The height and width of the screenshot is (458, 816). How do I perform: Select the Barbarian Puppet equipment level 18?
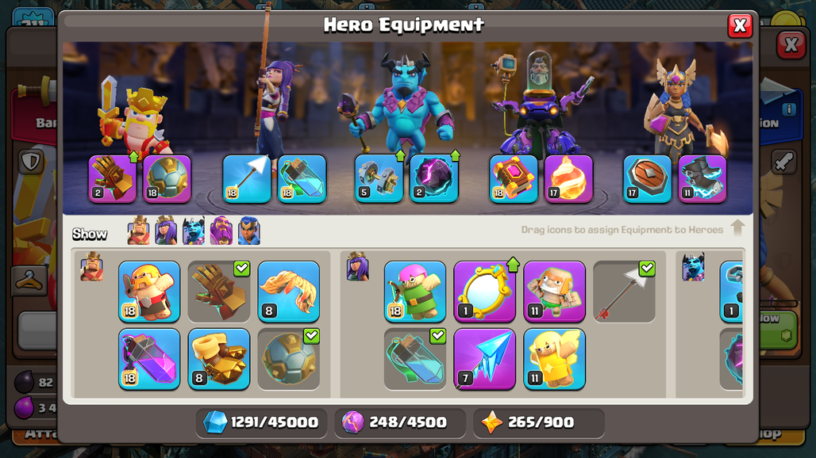pyautogui.click(x=149, y=292)
